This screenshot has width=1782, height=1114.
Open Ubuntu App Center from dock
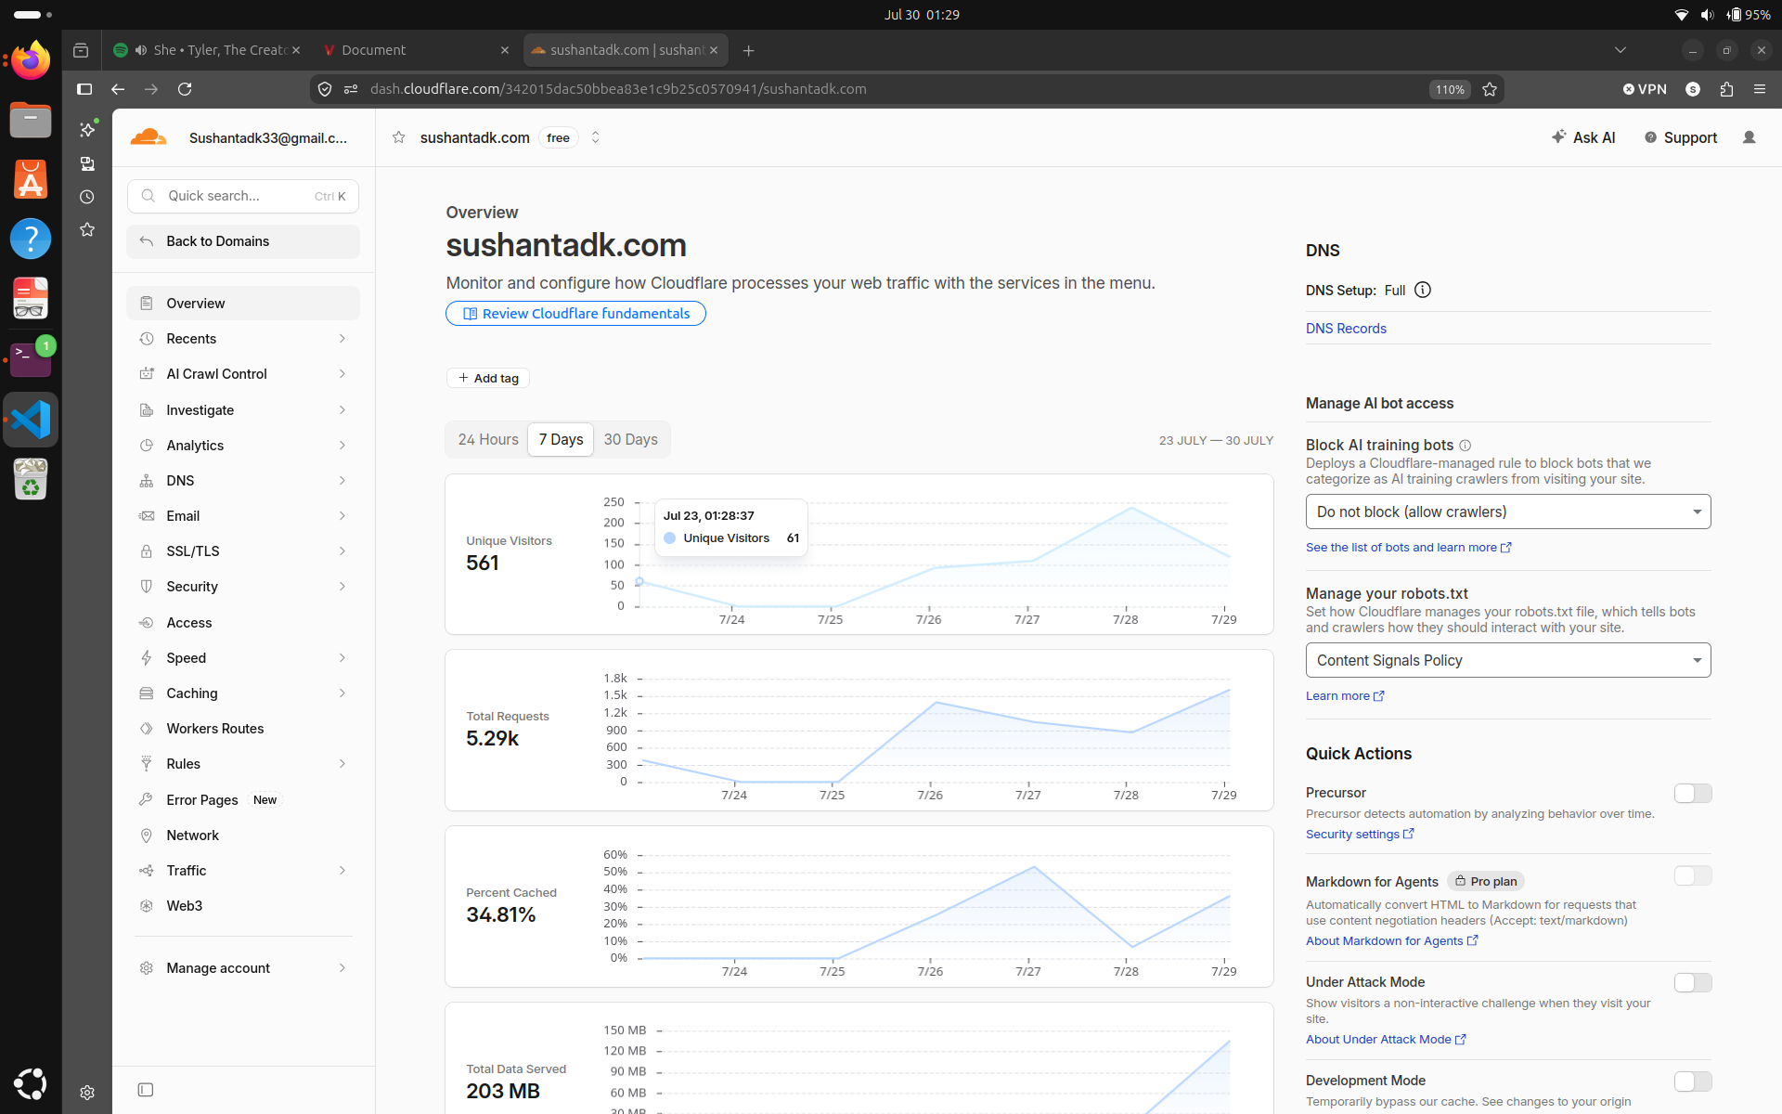[x=31, y=179]
